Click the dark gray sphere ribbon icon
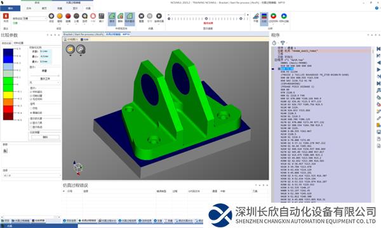 pyautogui.click(x=76, y=16)
